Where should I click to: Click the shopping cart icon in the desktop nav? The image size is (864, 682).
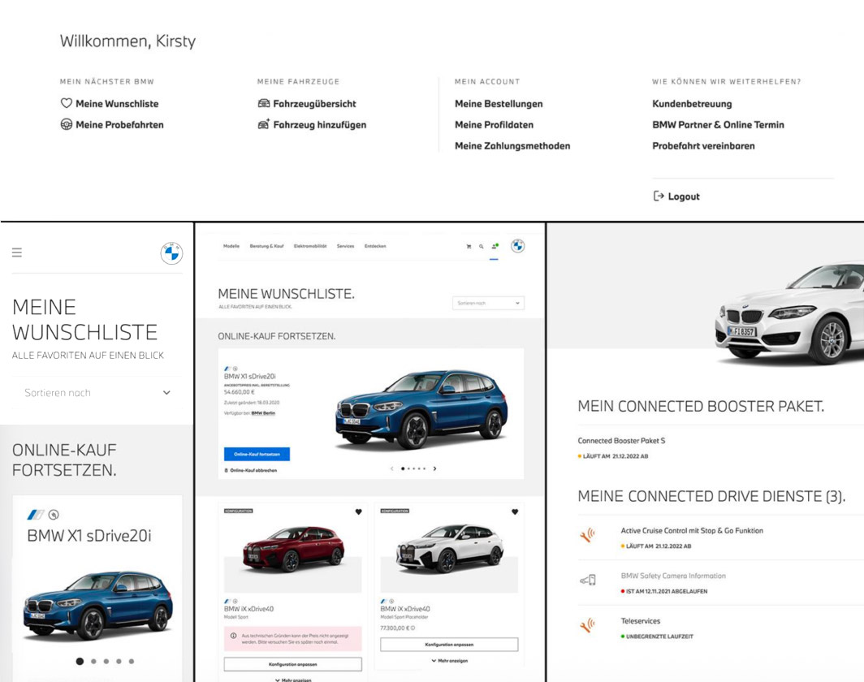(469, 247)
